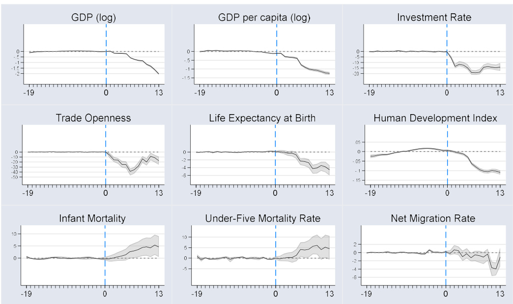Click the blue dashed line in Net Migration Rate chart
513x304 pixels.
pos(446,266)
